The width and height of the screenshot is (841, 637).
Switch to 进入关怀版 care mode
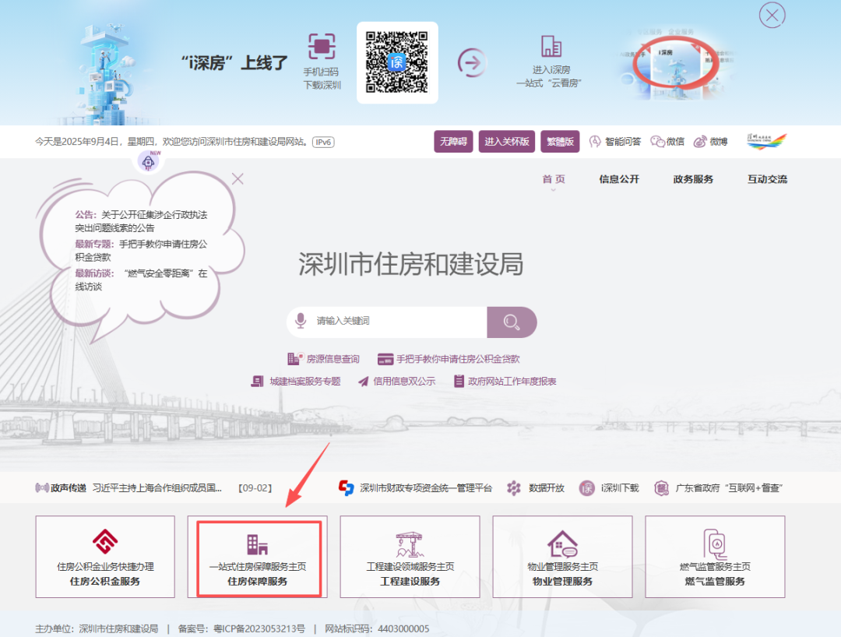point(507,142)
